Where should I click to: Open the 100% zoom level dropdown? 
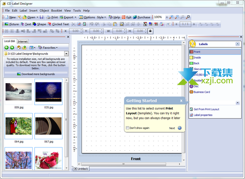tap(167, 17)
